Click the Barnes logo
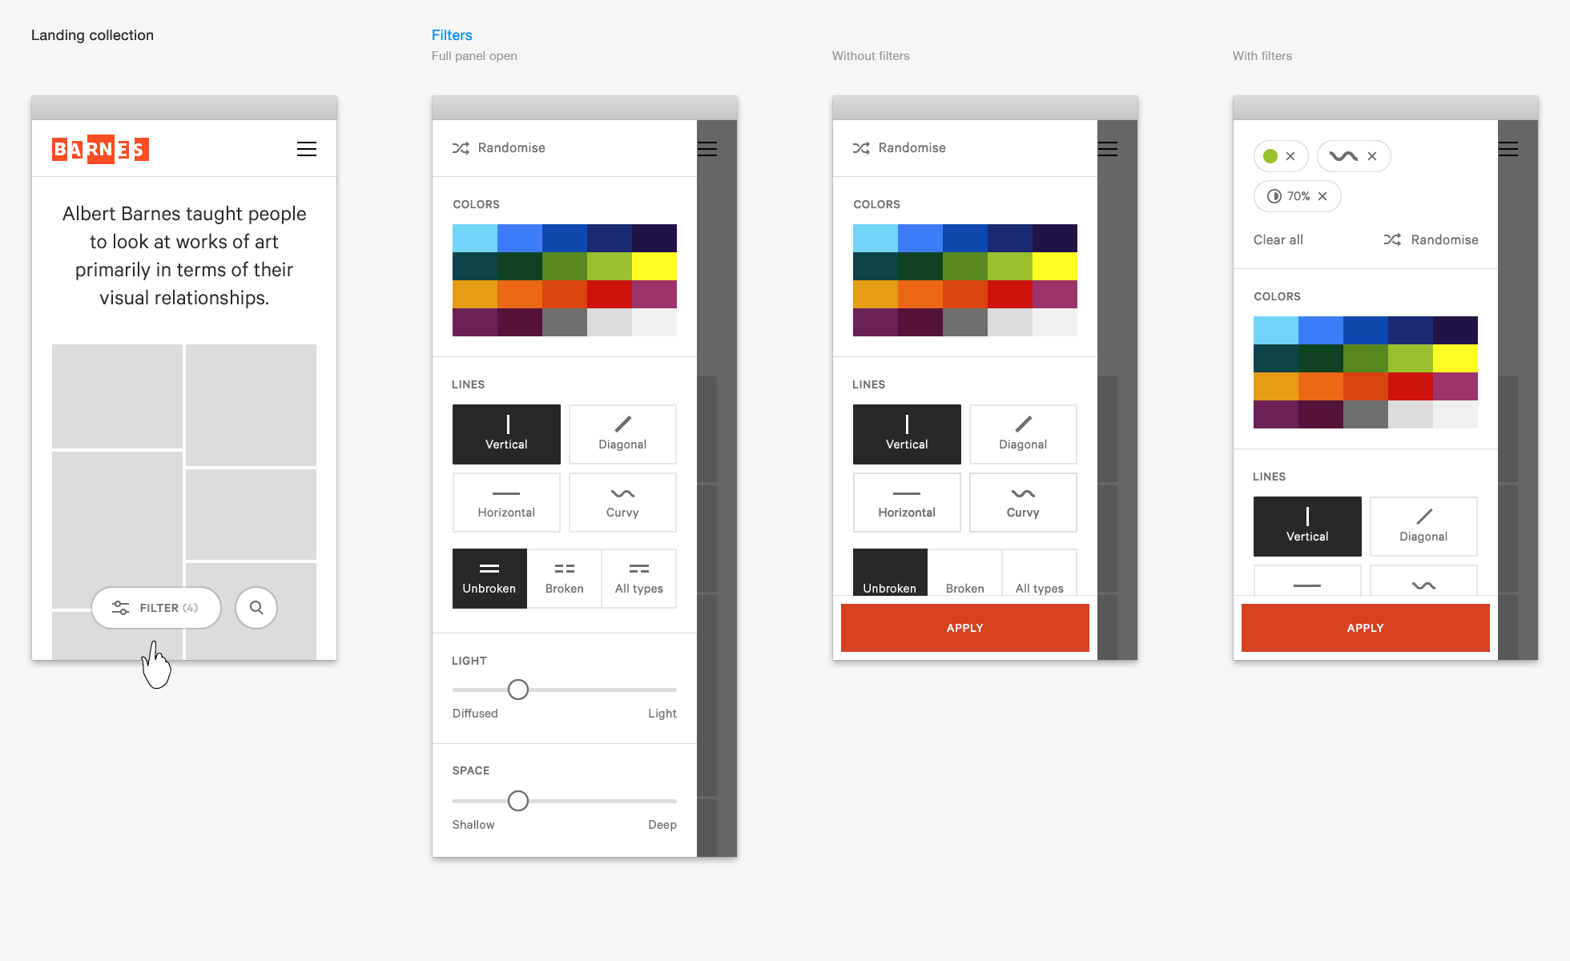 (x=100, y=149)
